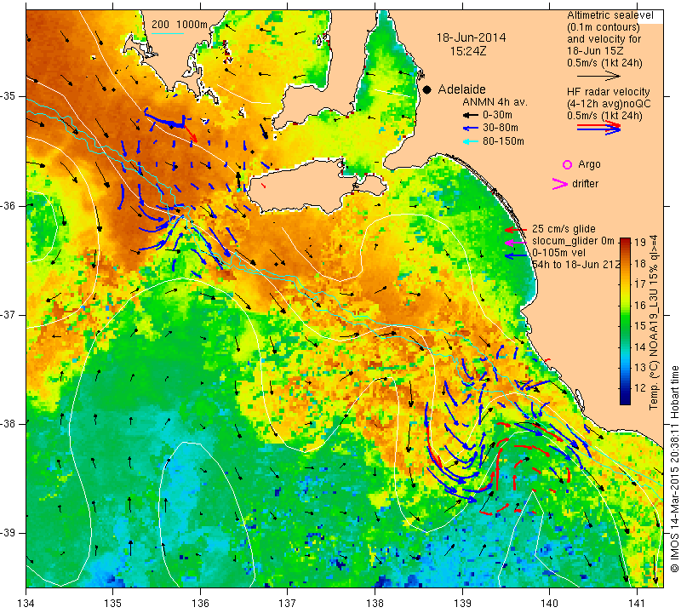Click the dark red top of temperature colour bar
This screenshot has width=681, height=613.
tap(625, 242)
